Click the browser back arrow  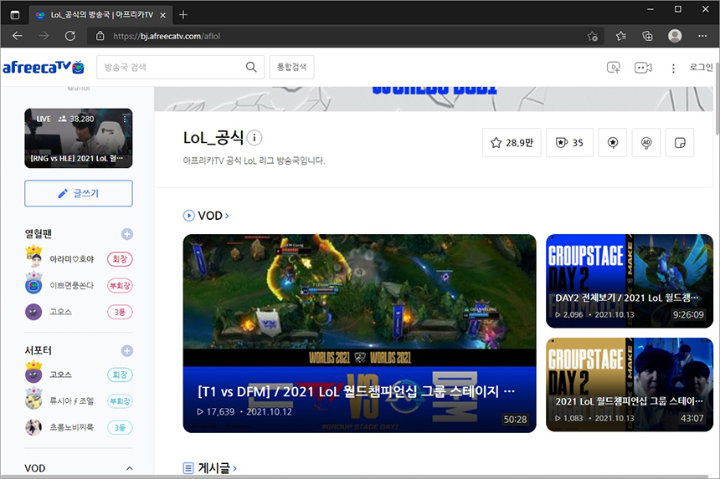point(18,36)
